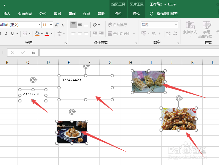The width and height of the screenshot is (219, 165).
Task: Click the accounting currency format icon
Action: (144, 34)
